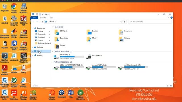Open the groups (\\UTFILE) (S:) drive
182x102 pixels.
101,67
